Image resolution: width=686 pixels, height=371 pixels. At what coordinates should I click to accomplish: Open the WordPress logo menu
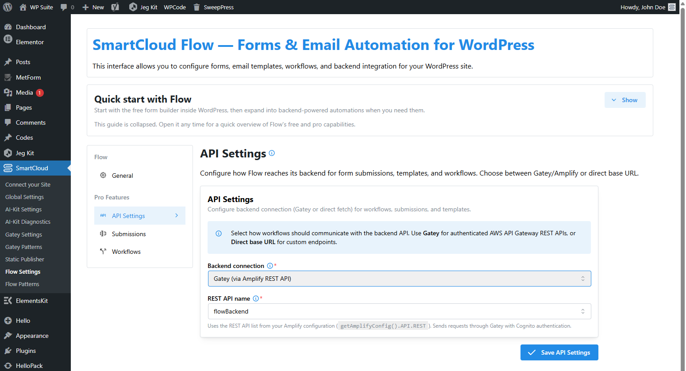8,7
